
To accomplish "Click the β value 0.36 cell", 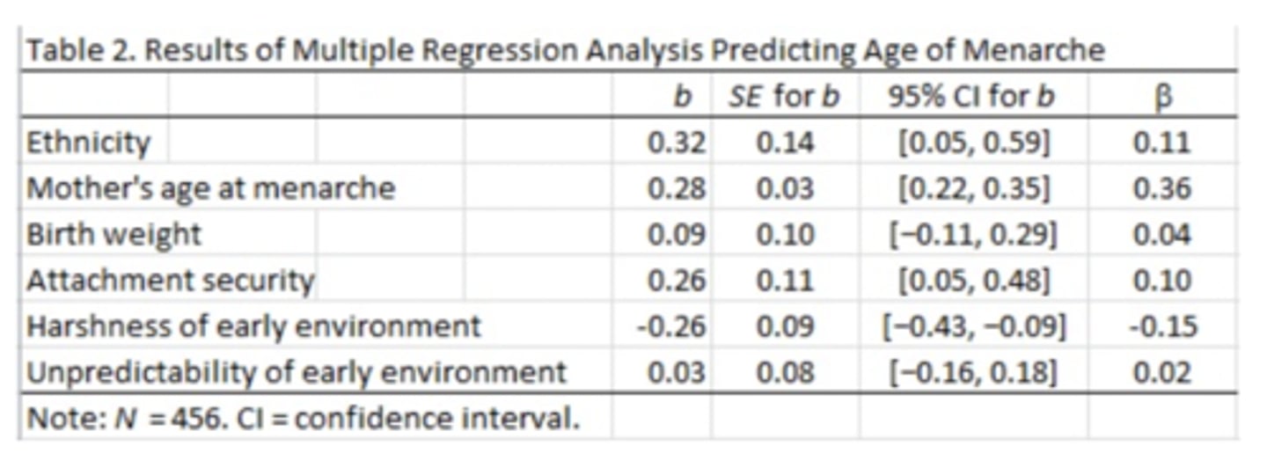I will click(x=1161, y=188).
